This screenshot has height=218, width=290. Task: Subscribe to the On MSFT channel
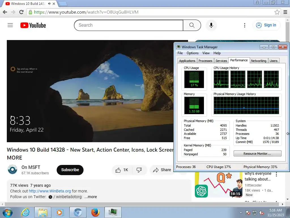[x=70, y=170]
